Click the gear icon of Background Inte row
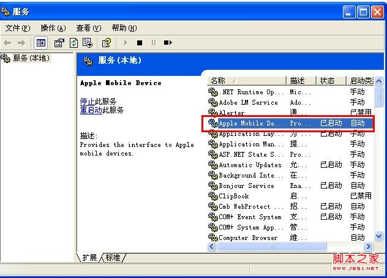The image size is (387, 278). [212, 175]
